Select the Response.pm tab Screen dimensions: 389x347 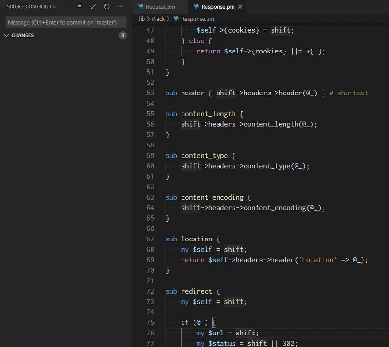point(218,7)
